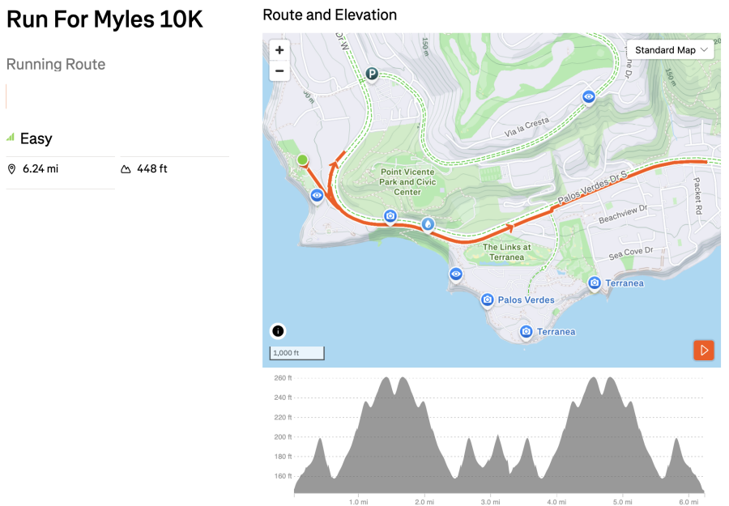Click the green route start marker

(302, 160)
